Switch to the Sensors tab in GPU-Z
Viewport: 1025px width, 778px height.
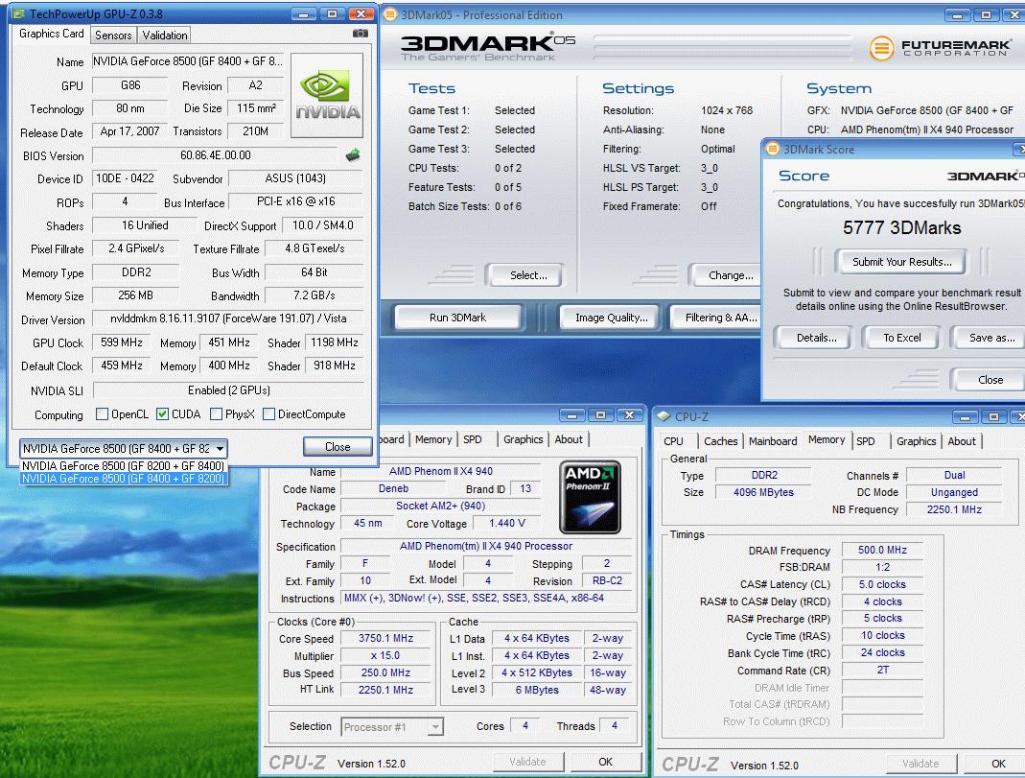[113, 35]
